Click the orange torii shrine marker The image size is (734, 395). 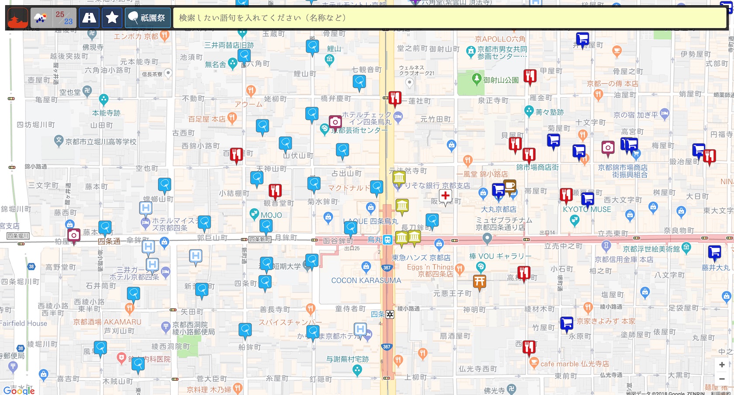(x=480, y=281)
